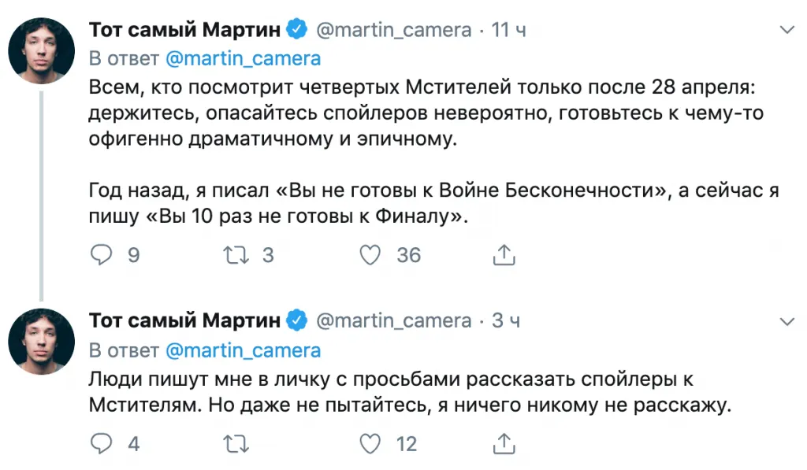The width and height of the screenshot is (807, 470).
Task: Reply to the second tweet about спойлеры
Action: [102, 444]
